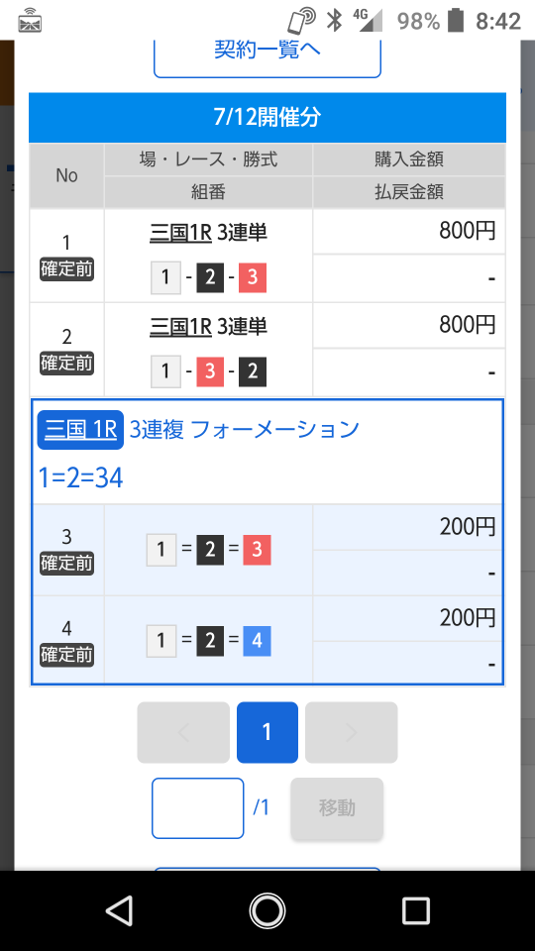
Task: Click the 移動 button
Action: tap(337, 808)
